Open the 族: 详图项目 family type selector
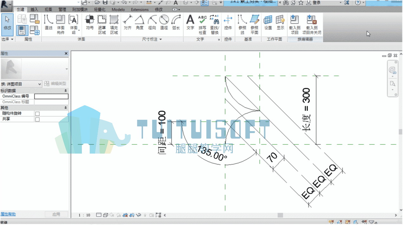403x225 pixels. pos(21,84)
